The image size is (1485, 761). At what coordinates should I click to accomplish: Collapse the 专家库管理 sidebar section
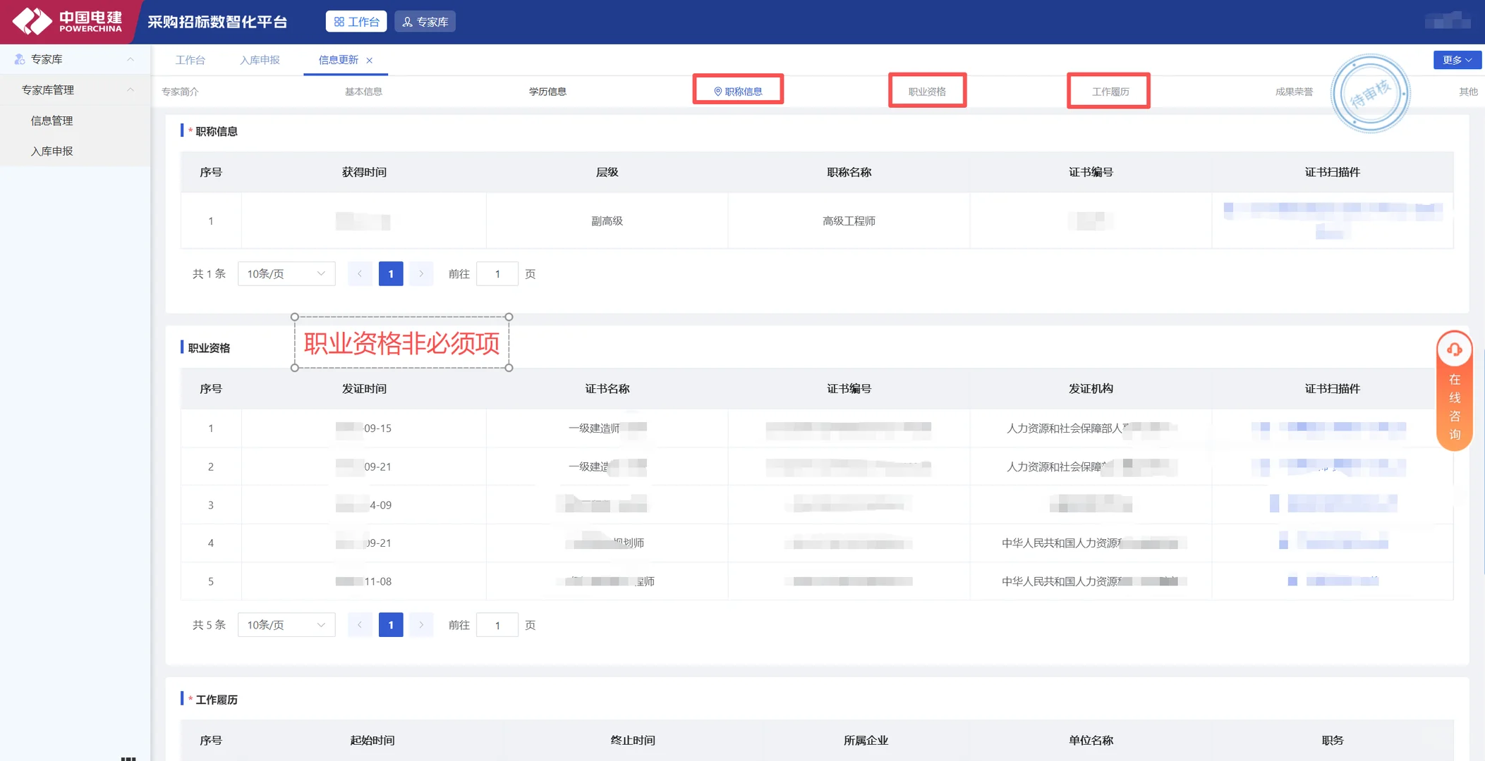130,89
